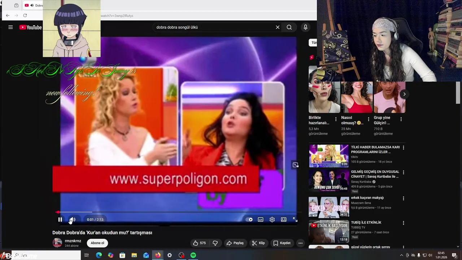Save the video with Kaydet

282,243
